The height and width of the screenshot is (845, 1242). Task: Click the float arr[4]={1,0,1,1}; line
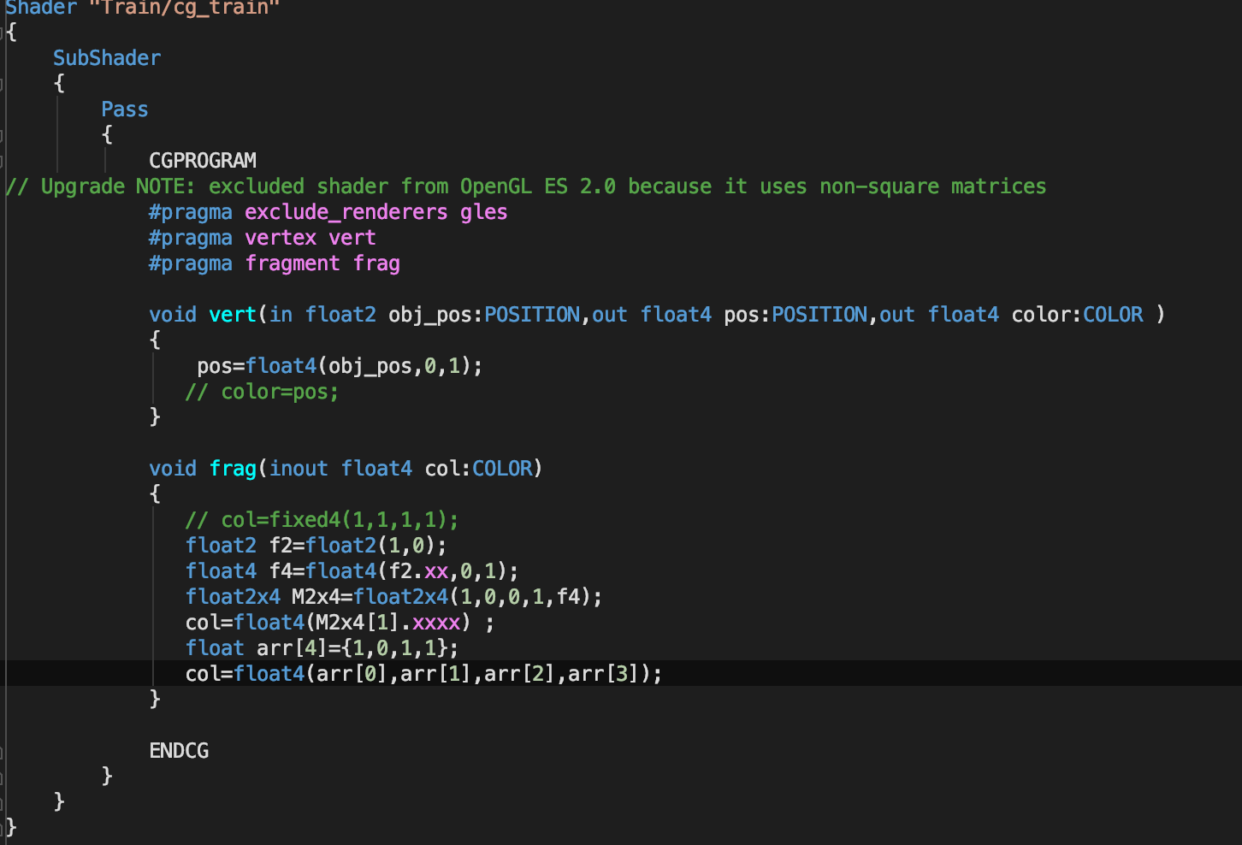click(322, 648)
